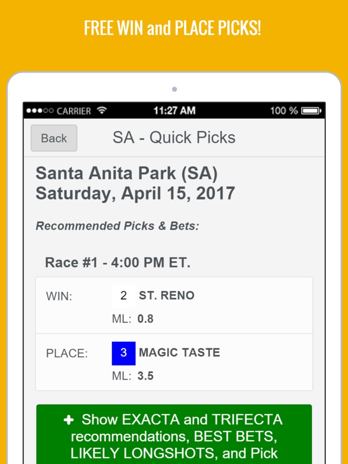This screenshot has width=348, height=464.
Task: Click the Recommended Picks & Bets label
Action: 117,226
